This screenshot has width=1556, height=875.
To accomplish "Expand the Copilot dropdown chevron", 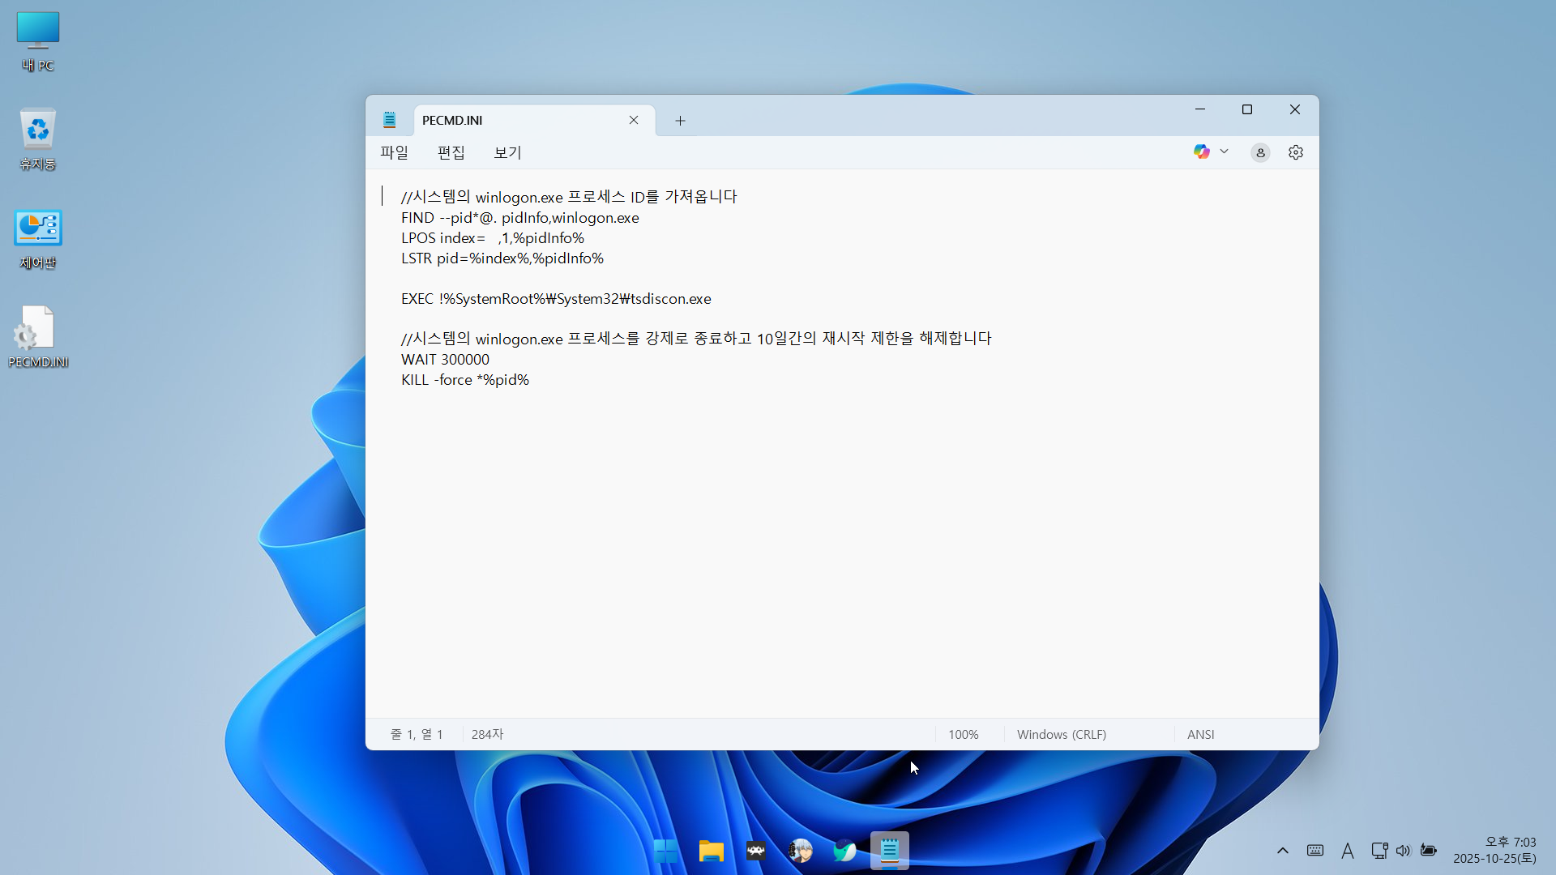I will pos(1224,152).
